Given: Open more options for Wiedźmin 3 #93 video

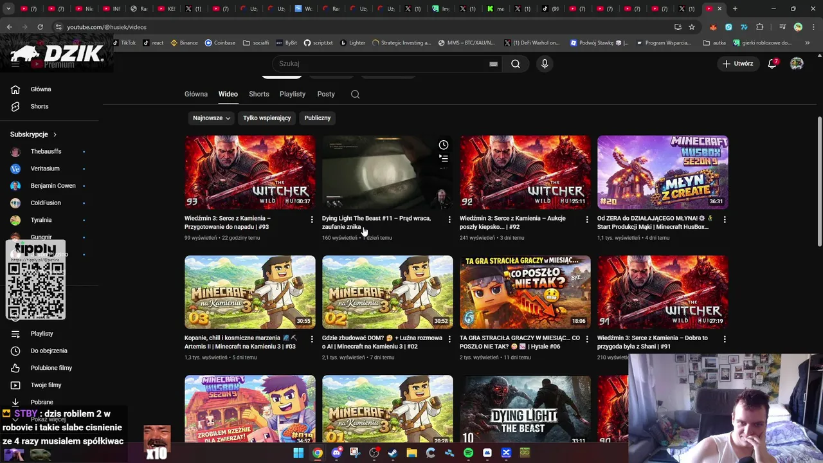Looking at the screenshot, I should pyautogui.click(x=312, y=220).
